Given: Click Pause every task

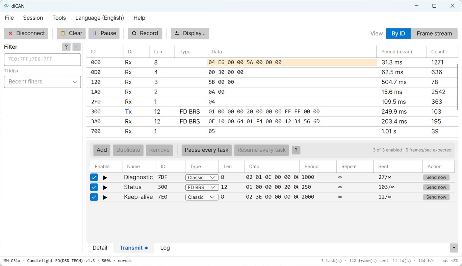Looking at the screenshot, I should pyautogui.click(x=207, y=150).
